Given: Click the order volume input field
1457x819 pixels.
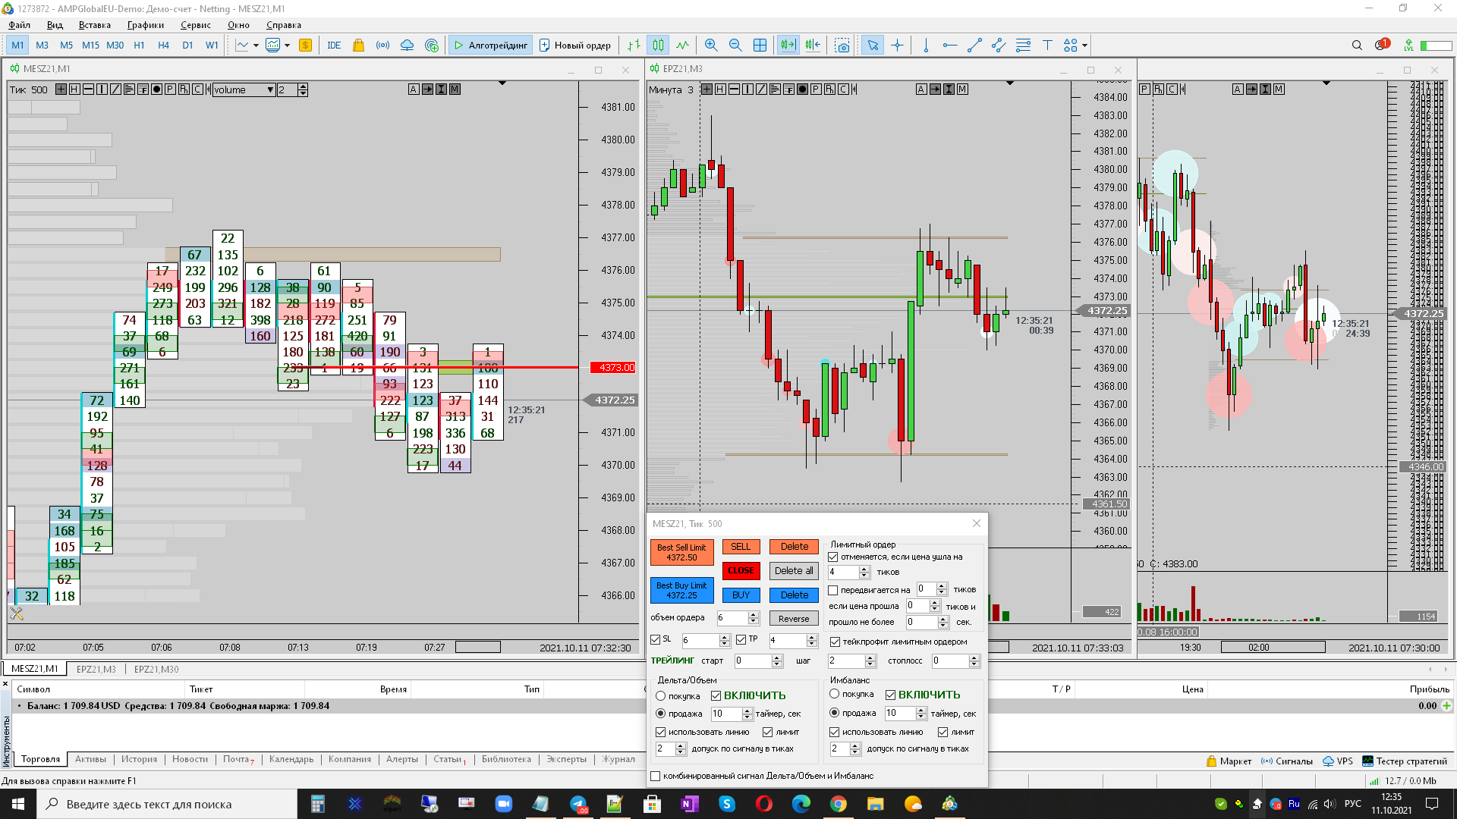Looking at the screenshot, I should click(x=732, y=618).
